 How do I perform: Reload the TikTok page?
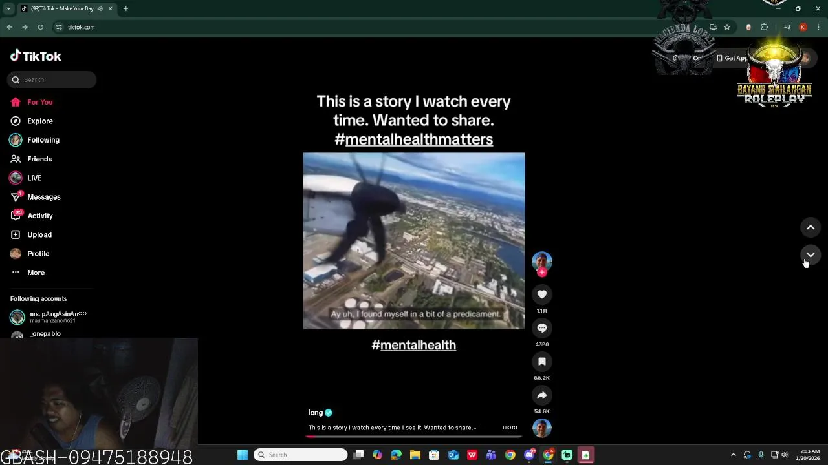(40, 27)
